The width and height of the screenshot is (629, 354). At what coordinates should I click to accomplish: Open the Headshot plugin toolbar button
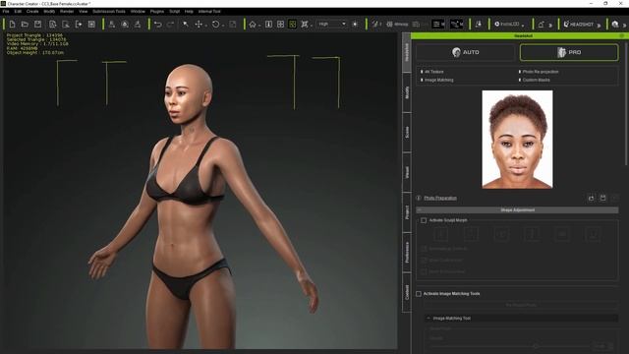pos(579,25)
